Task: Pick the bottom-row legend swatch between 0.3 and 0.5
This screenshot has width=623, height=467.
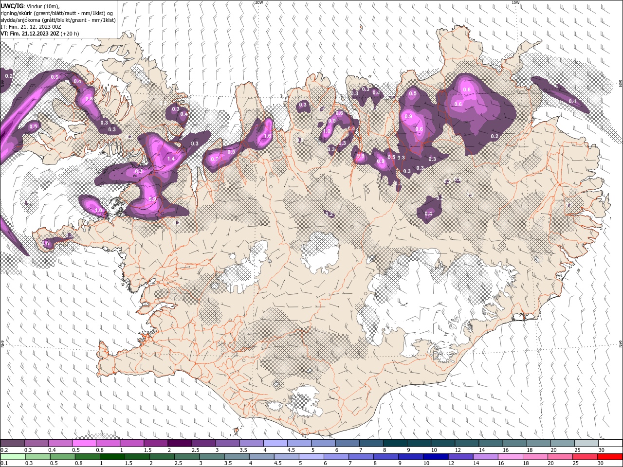Action: click(37, 457)
